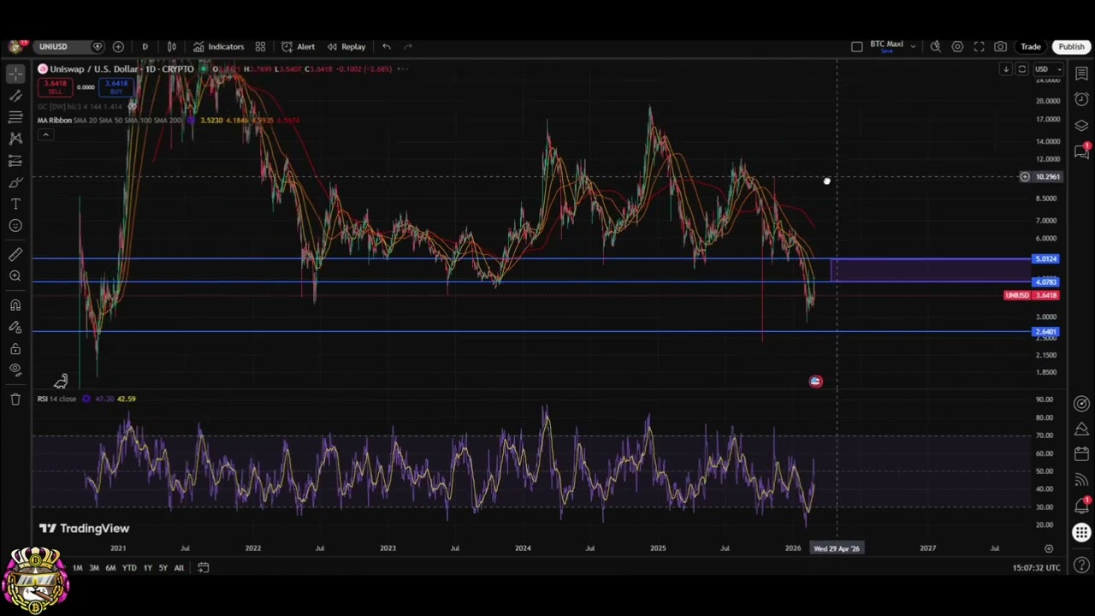Open the time axis settings gear

pyautogui.click(x=1049, y=548)
